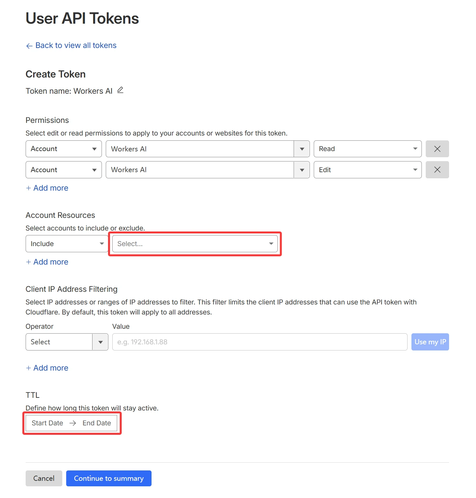Click Continue to summary button
This screenshot has width=476, height=498.
(x=109, y=479)
